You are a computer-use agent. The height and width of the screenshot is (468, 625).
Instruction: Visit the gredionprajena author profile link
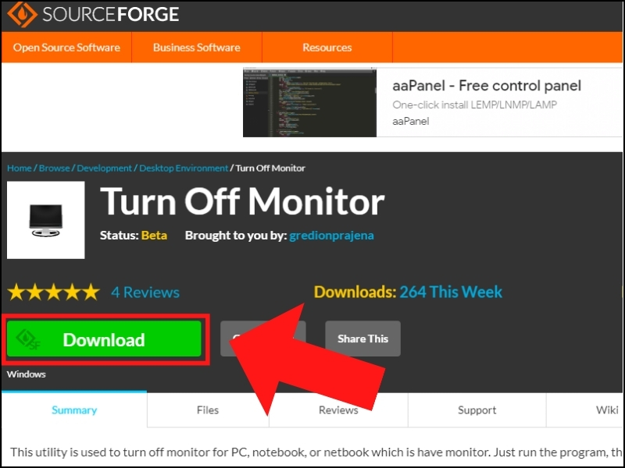tap(331, 236)
